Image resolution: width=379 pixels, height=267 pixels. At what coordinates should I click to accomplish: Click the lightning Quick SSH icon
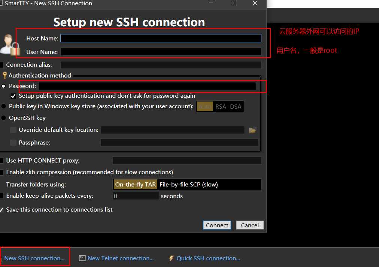[x=172, y=258]
